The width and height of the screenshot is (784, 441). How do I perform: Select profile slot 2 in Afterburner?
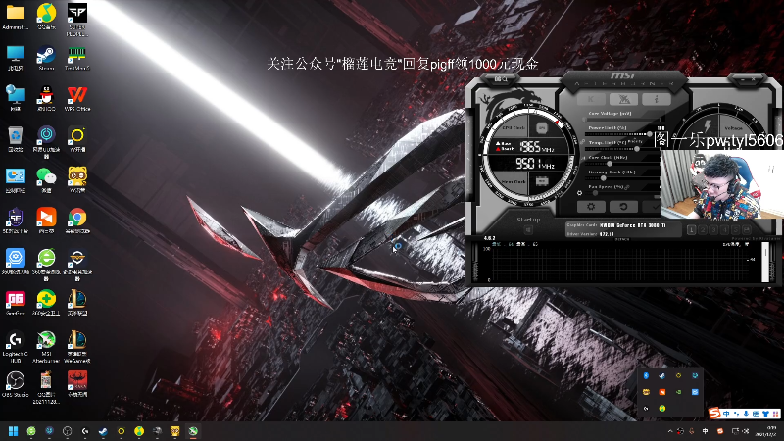click(703, 230)
